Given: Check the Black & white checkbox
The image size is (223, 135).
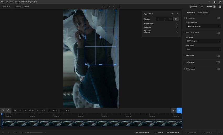Looking at the screenshot, I should coord(177,24).
